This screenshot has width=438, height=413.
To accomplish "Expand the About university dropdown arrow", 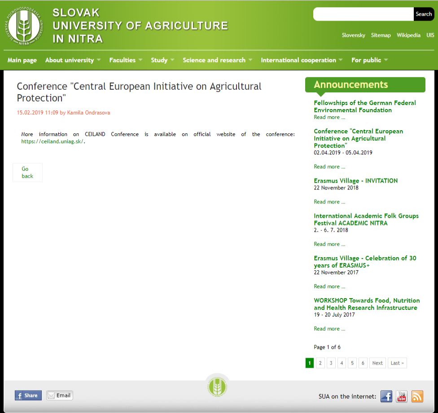I will coord(99,60).
